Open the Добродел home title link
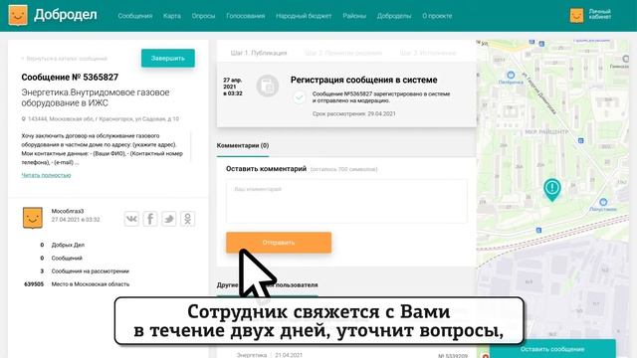The width and height of the screenshot is (637, 358). coord(66,15)
